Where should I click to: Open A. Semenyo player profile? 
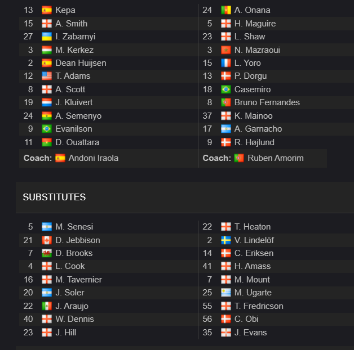(x=78, y=116)
